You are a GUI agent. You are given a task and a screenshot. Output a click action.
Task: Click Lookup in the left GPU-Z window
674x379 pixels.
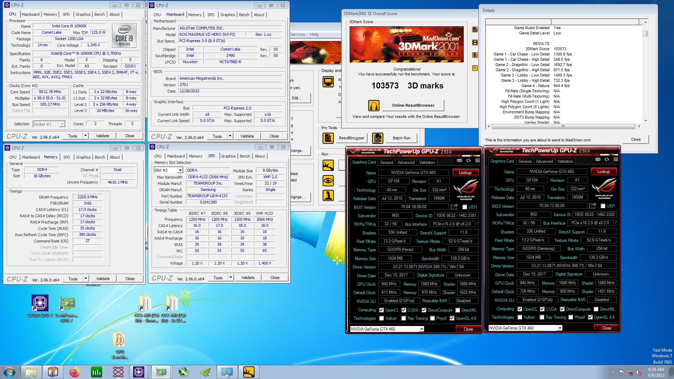465,173
